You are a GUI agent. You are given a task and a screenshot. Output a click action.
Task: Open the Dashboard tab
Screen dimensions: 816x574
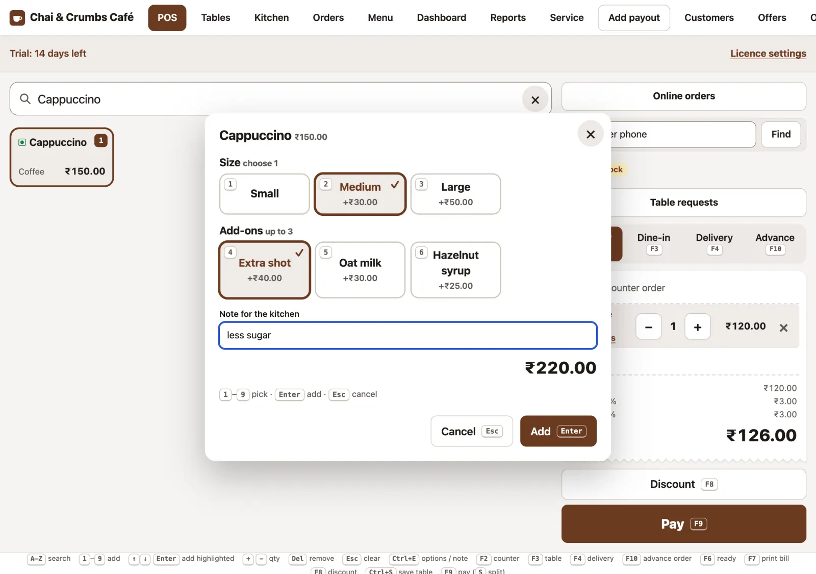coord(442,18)
